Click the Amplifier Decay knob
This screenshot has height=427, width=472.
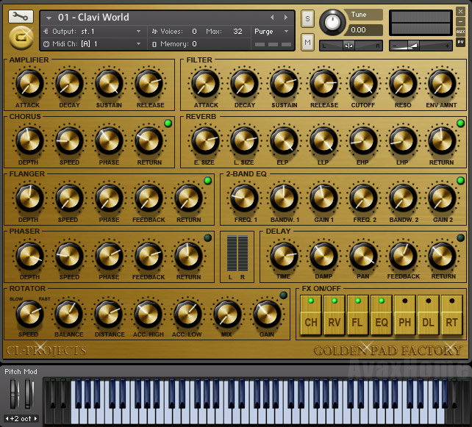pos(69,83)
